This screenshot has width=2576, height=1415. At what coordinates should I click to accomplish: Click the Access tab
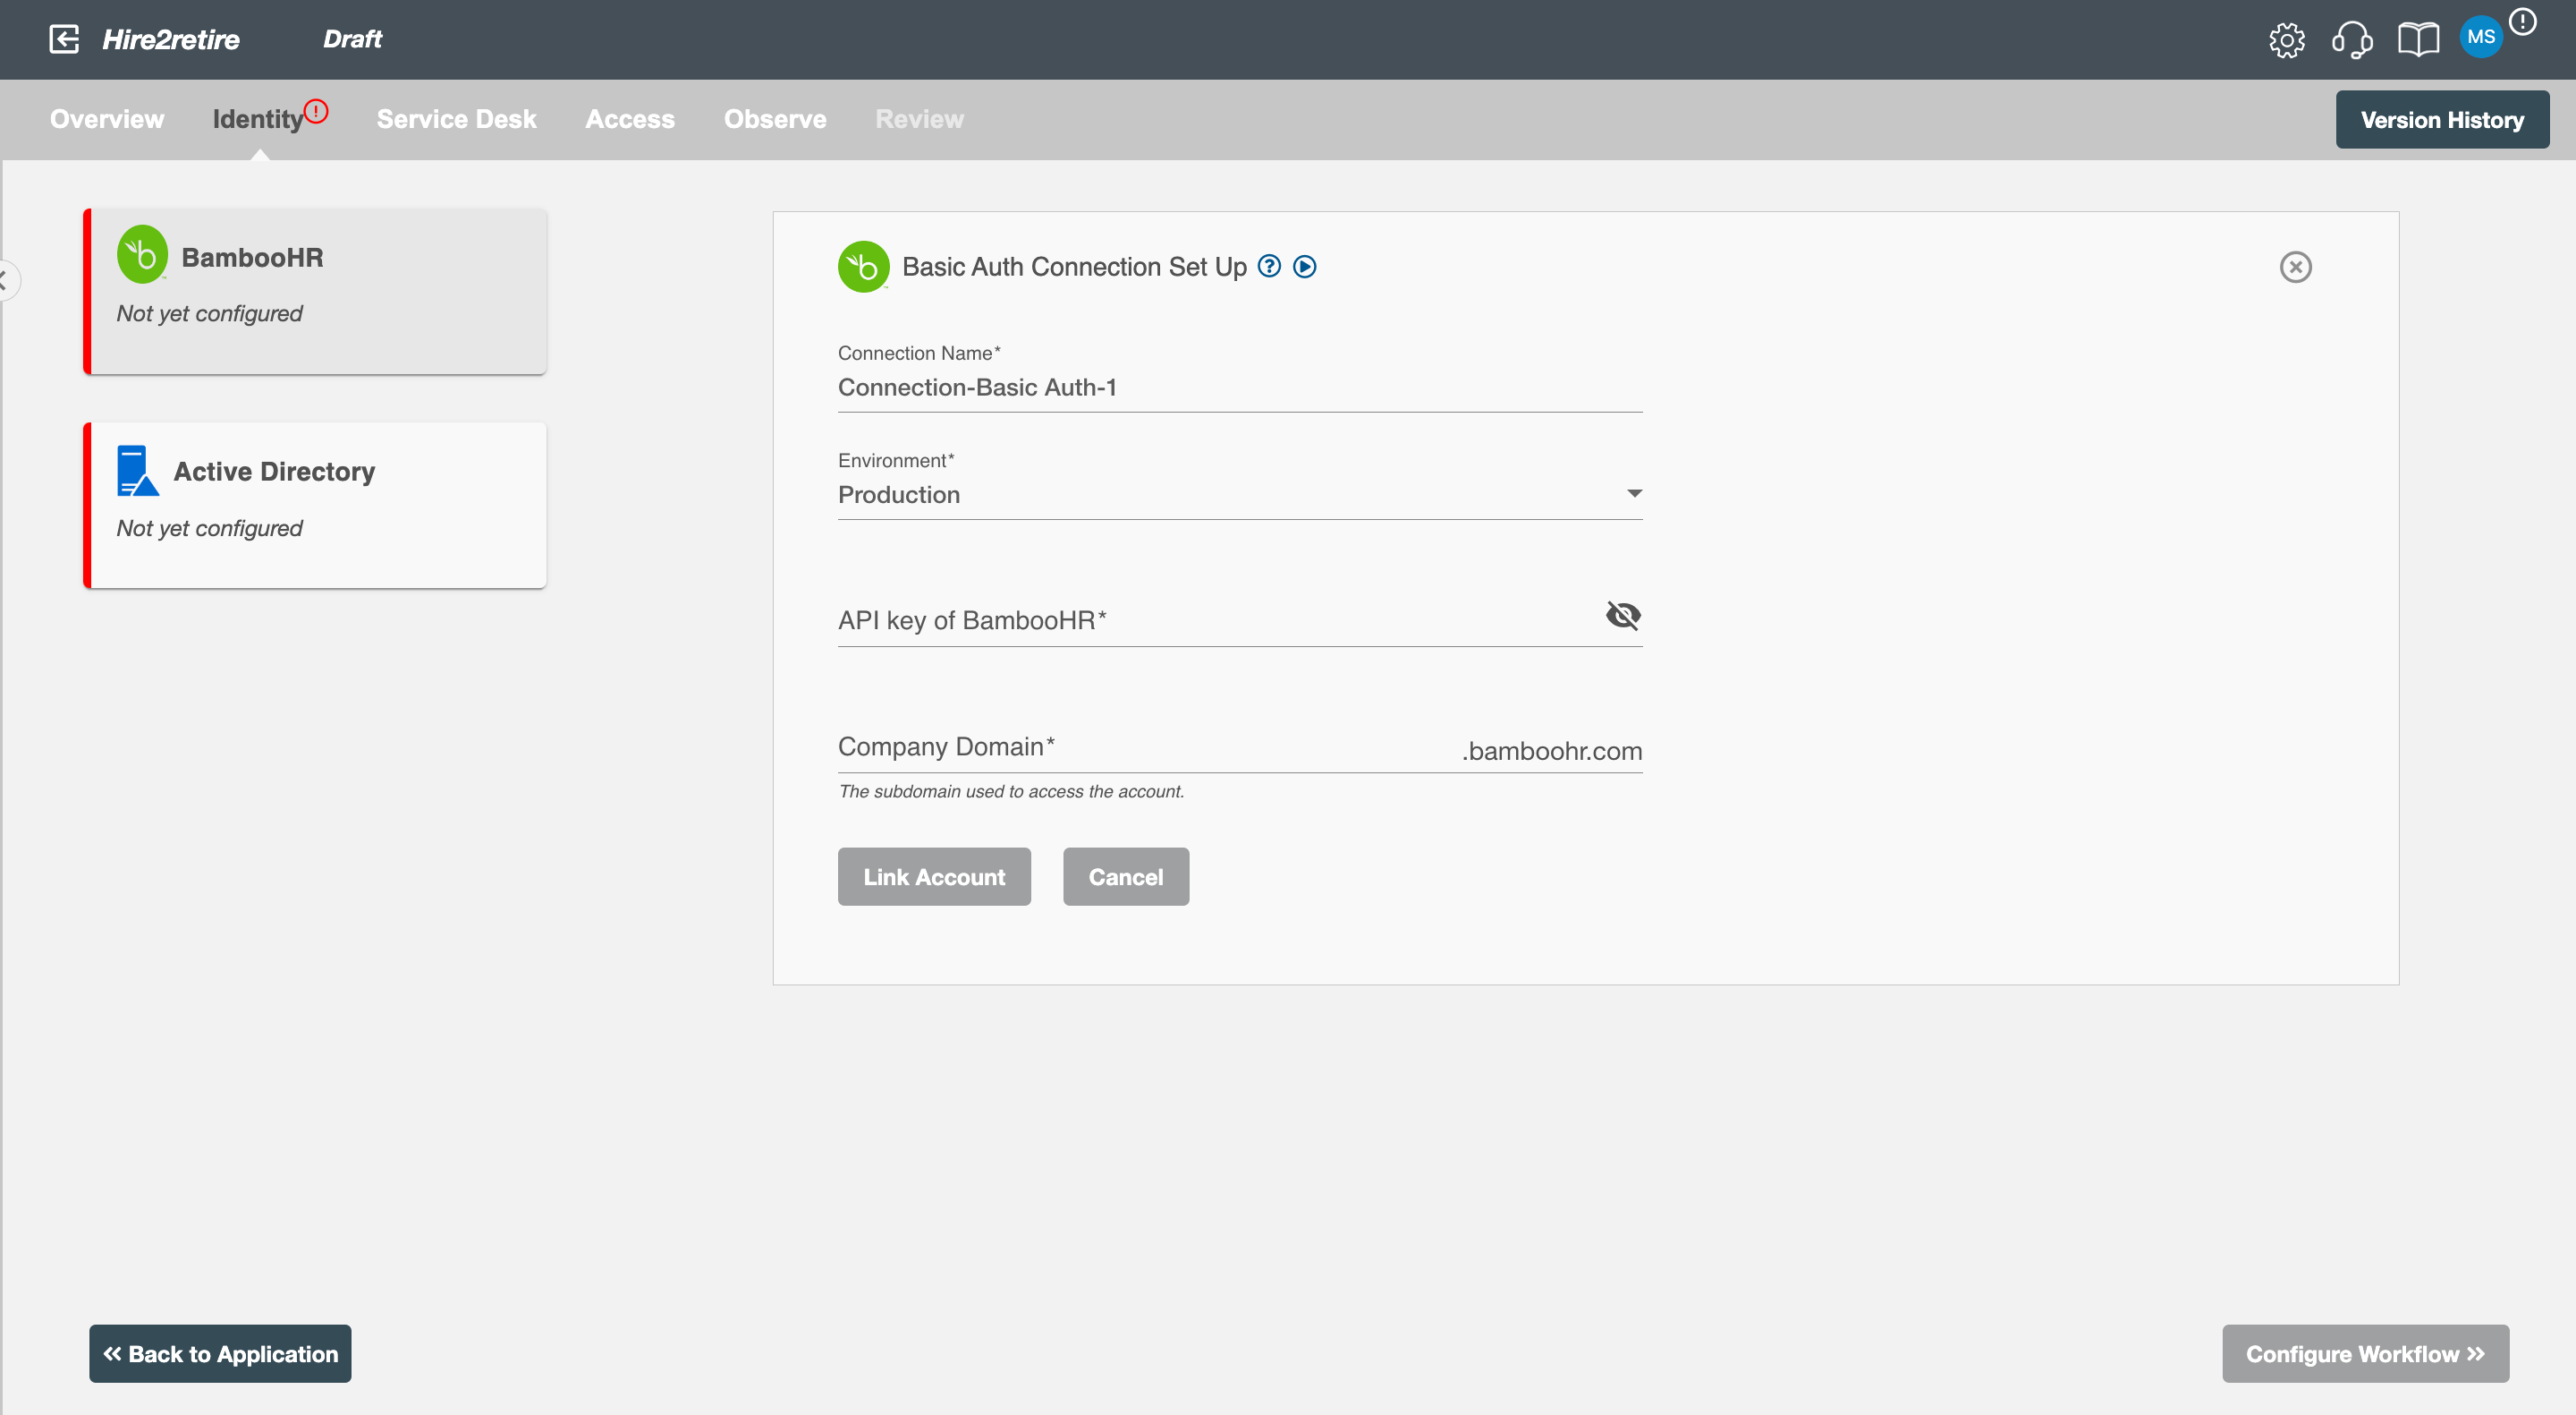click(x=630, y=118)
